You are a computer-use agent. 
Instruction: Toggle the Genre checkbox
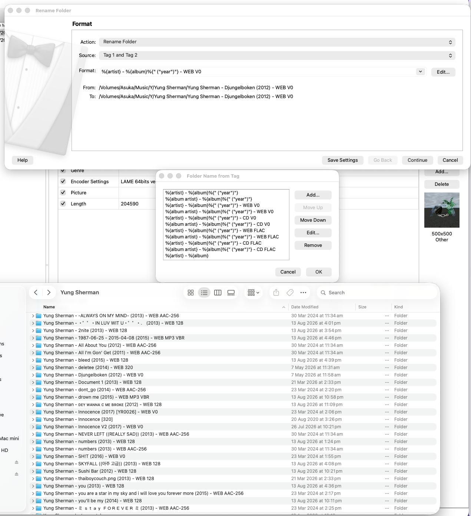pyautogui.click(x=63, y=171)
